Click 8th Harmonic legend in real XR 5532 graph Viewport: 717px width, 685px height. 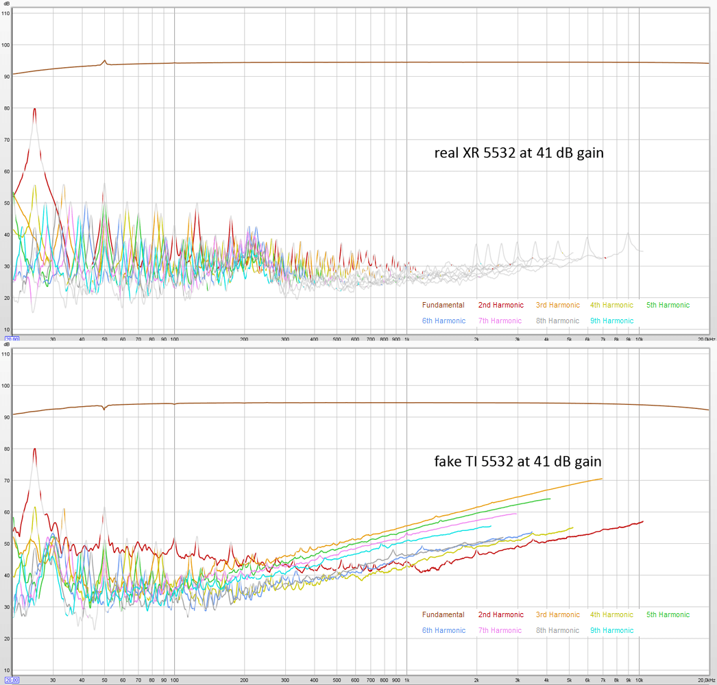[x=557, y=321]
